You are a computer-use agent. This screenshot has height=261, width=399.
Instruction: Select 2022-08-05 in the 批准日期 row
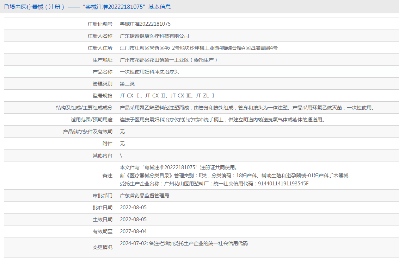pos(133,208)
